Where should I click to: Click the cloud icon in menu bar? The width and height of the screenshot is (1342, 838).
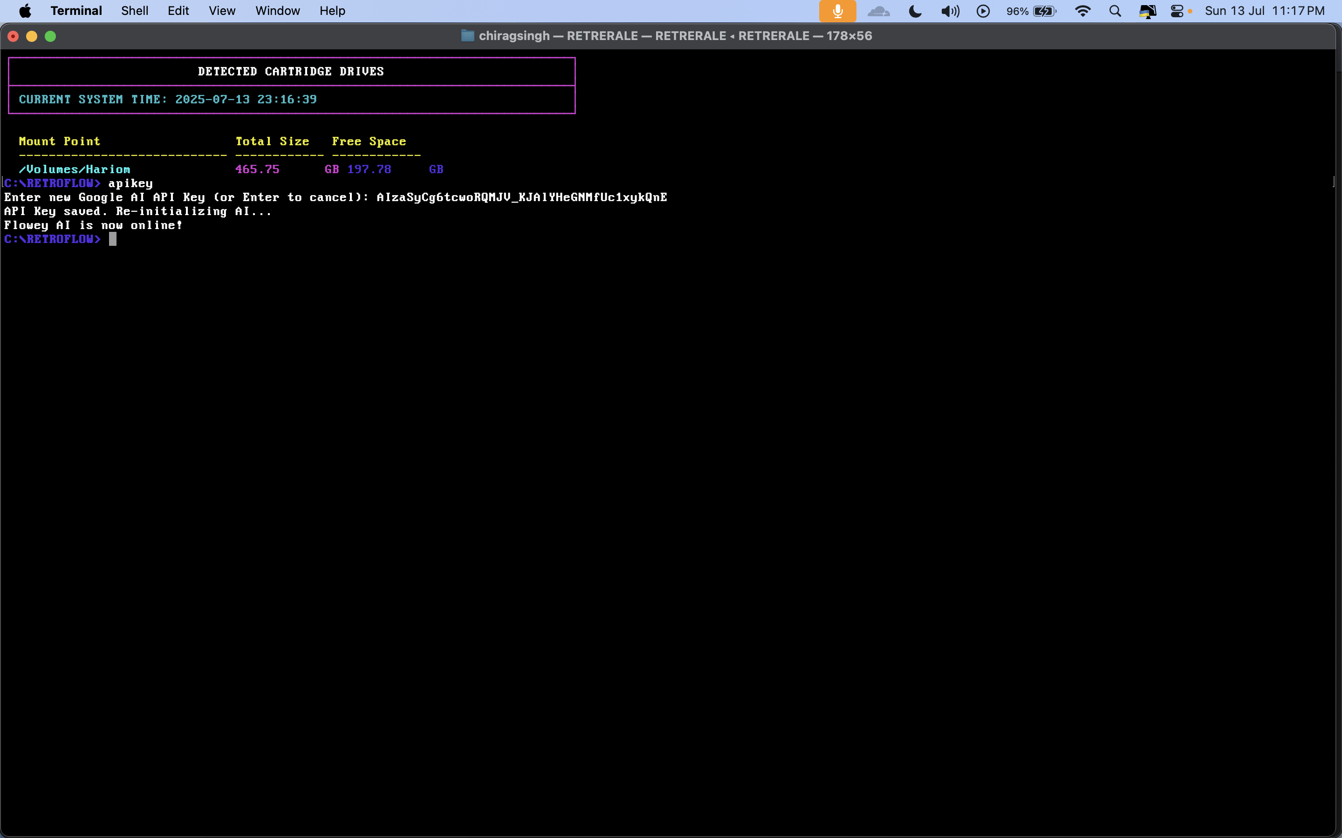(878, 11)
